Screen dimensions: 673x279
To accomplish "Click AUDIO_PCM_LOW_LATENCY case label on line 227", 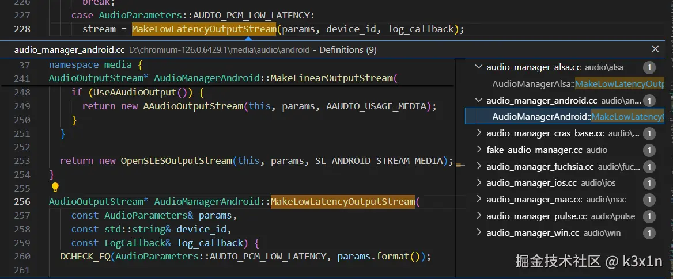I will 253,16.
